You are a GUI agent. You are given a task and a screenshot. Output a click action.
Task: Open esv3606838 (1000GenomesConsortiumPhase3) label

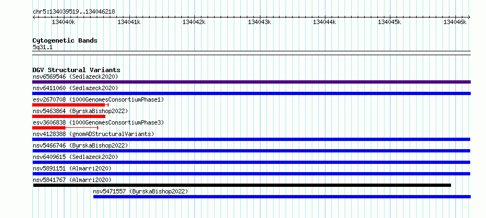98,122
